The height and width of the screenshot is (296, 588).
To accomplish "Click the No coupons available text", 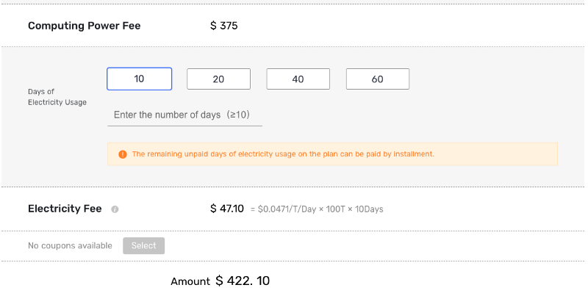I will (70, 245).
